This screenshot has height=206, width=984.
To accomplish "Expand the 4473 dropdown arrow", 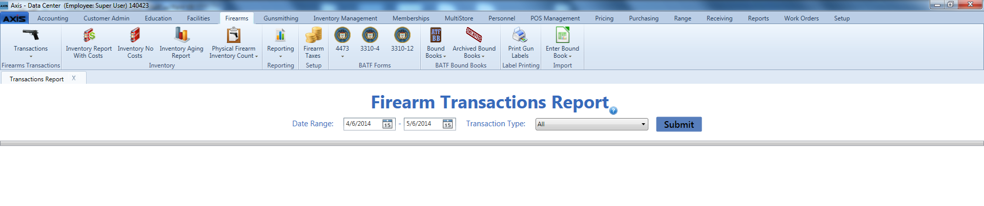I will tap(342, 56).
